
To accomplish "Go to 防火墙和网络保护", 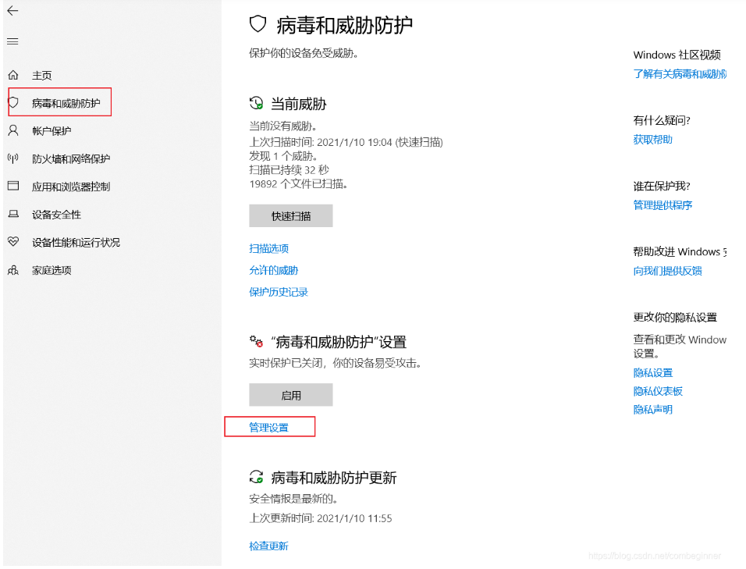I will pyautogui.click(x=71, y=158).
